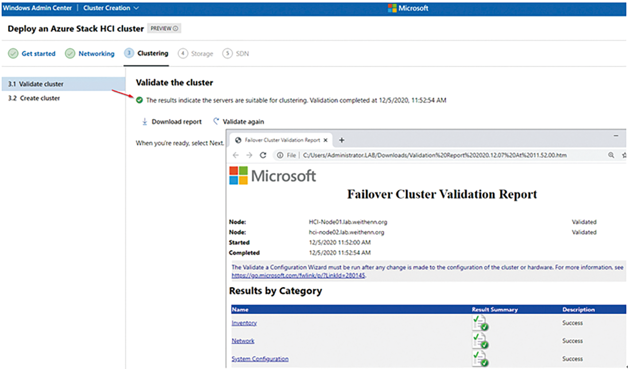The image size is (628, 369).
Task: Click the Validate again refresh icon
Action: point(216,121)
